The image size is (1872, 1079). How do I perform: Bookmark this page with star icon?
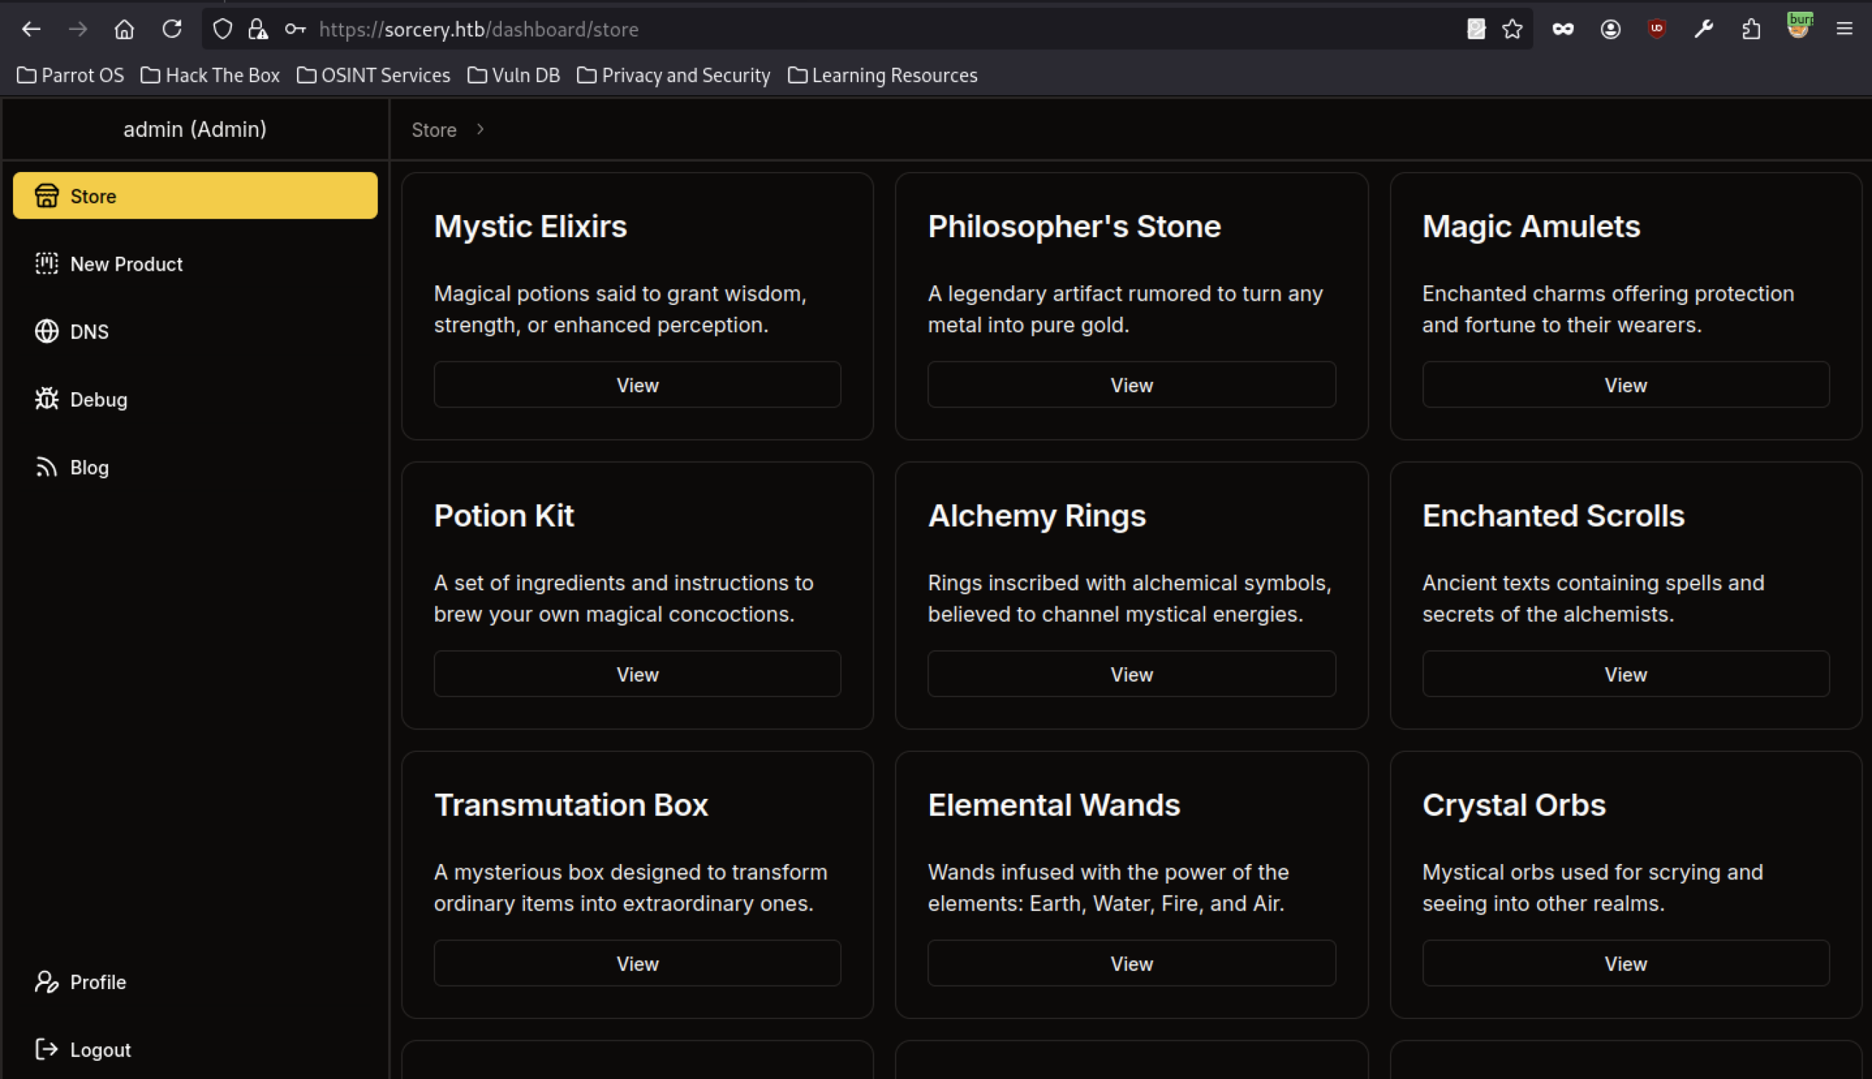point(1512,29)
